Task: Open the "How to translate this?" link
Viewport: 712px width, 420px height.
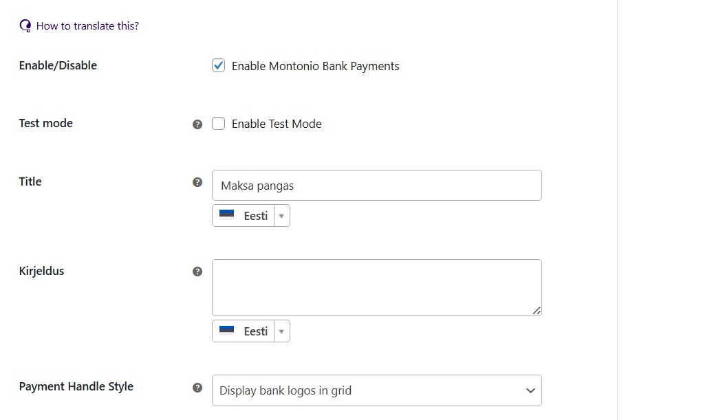Action: pos(87,26)
